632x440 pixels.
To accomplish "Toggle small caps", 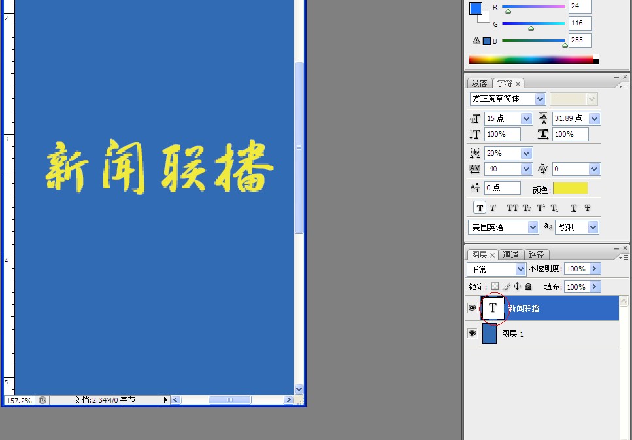I will pos(527,208).
